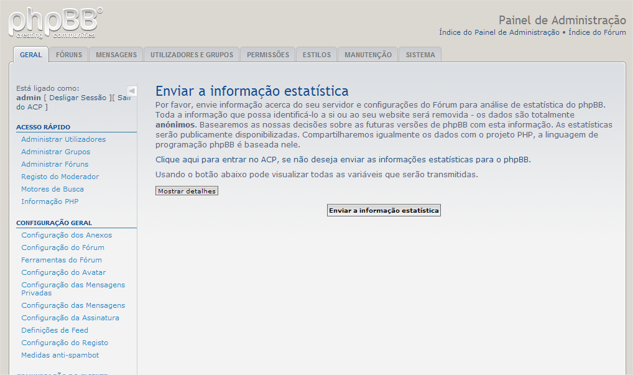
Task: Switch to the Sistema tab
Action: click(420, 55)
